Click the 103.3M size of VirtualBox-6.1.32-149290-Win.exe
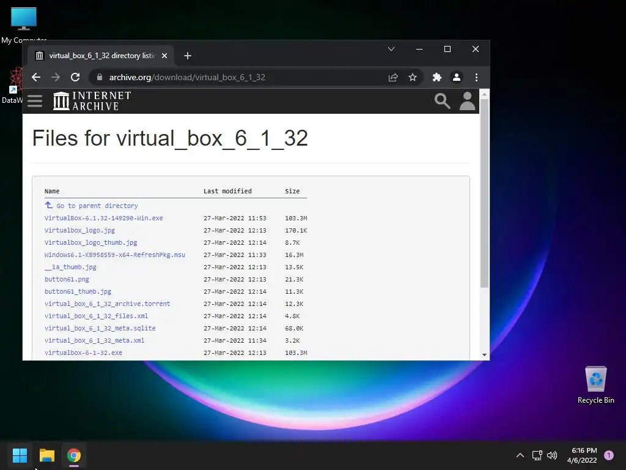Screen dimensions: 626x470 tap(296, 218)
